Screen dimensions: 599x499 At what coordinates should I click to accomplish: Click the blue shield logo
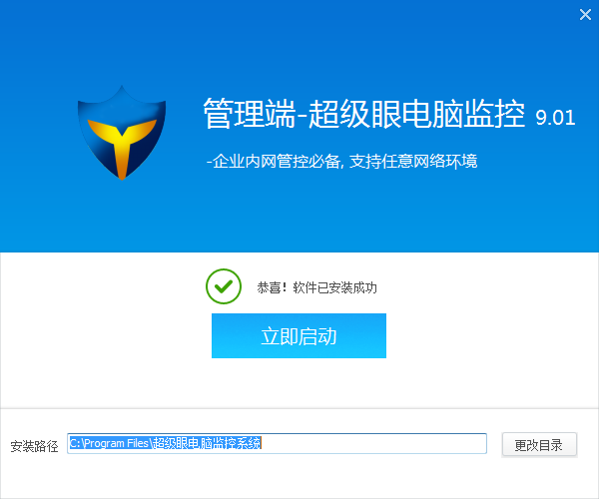click(x=122, y=132)
